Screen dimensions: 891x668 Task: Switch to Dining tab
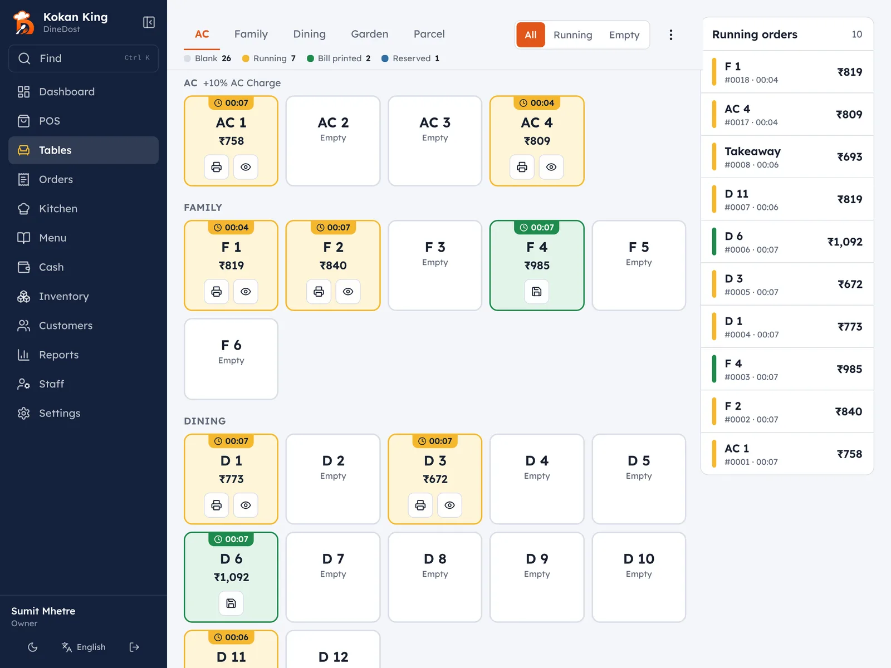coord(310,35)
